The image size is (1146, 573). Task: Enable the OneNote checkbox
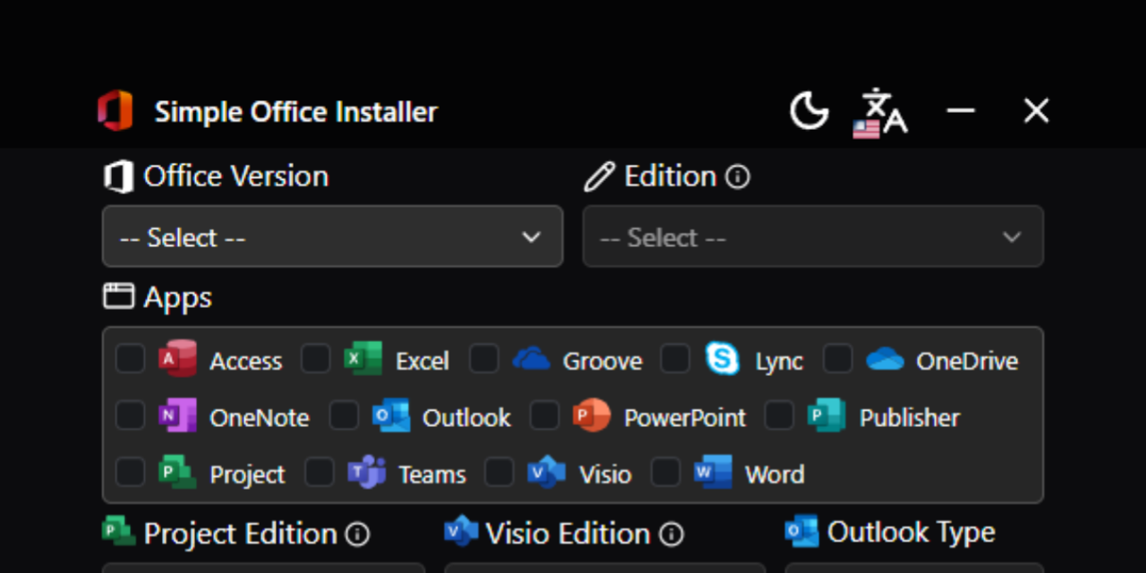click(131, 415)
